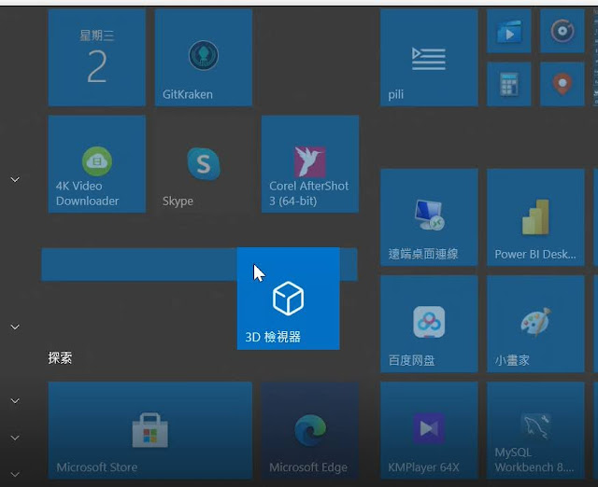Launch Microsoft Edge tile
The image size is (598, 487).
point(309,430)
